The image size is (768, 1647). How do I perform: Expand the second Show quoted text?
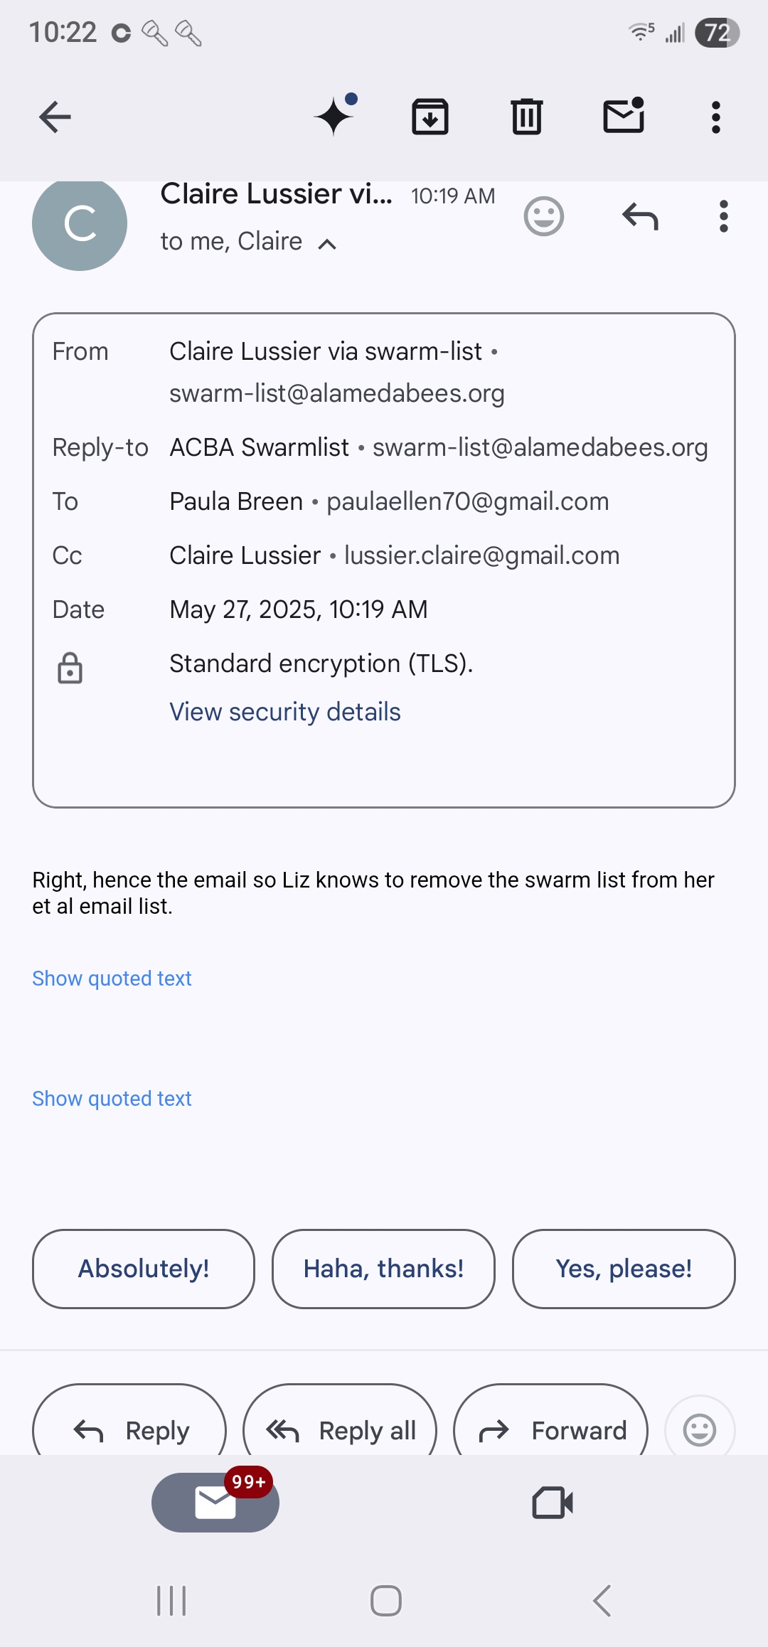tap(112, 1099)
